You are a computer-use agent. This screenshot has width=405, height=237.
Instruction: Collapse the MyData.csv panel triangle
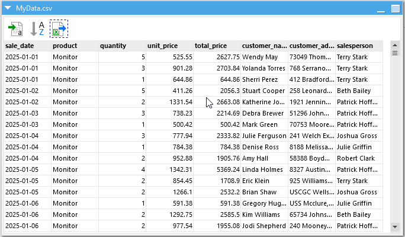pos(8,9)
